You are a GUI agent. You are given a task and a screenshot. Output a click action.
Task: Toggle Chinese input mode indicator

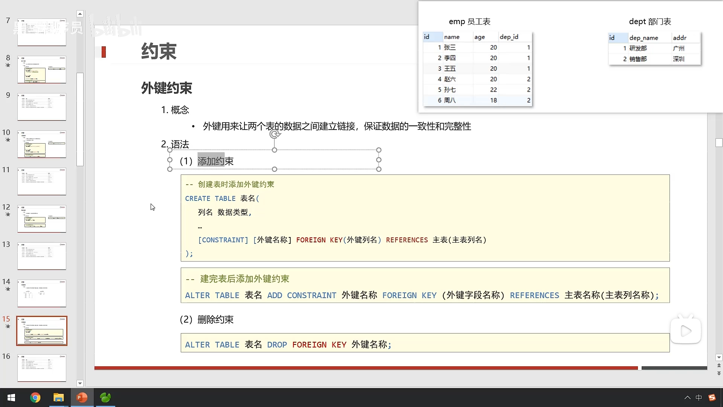[699, 398]
